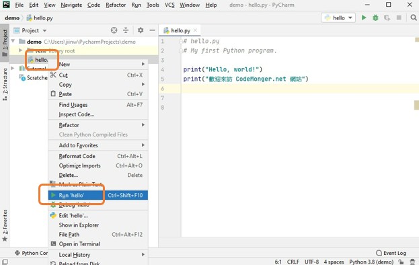Expand External Libraries node

tap(12, 68)
